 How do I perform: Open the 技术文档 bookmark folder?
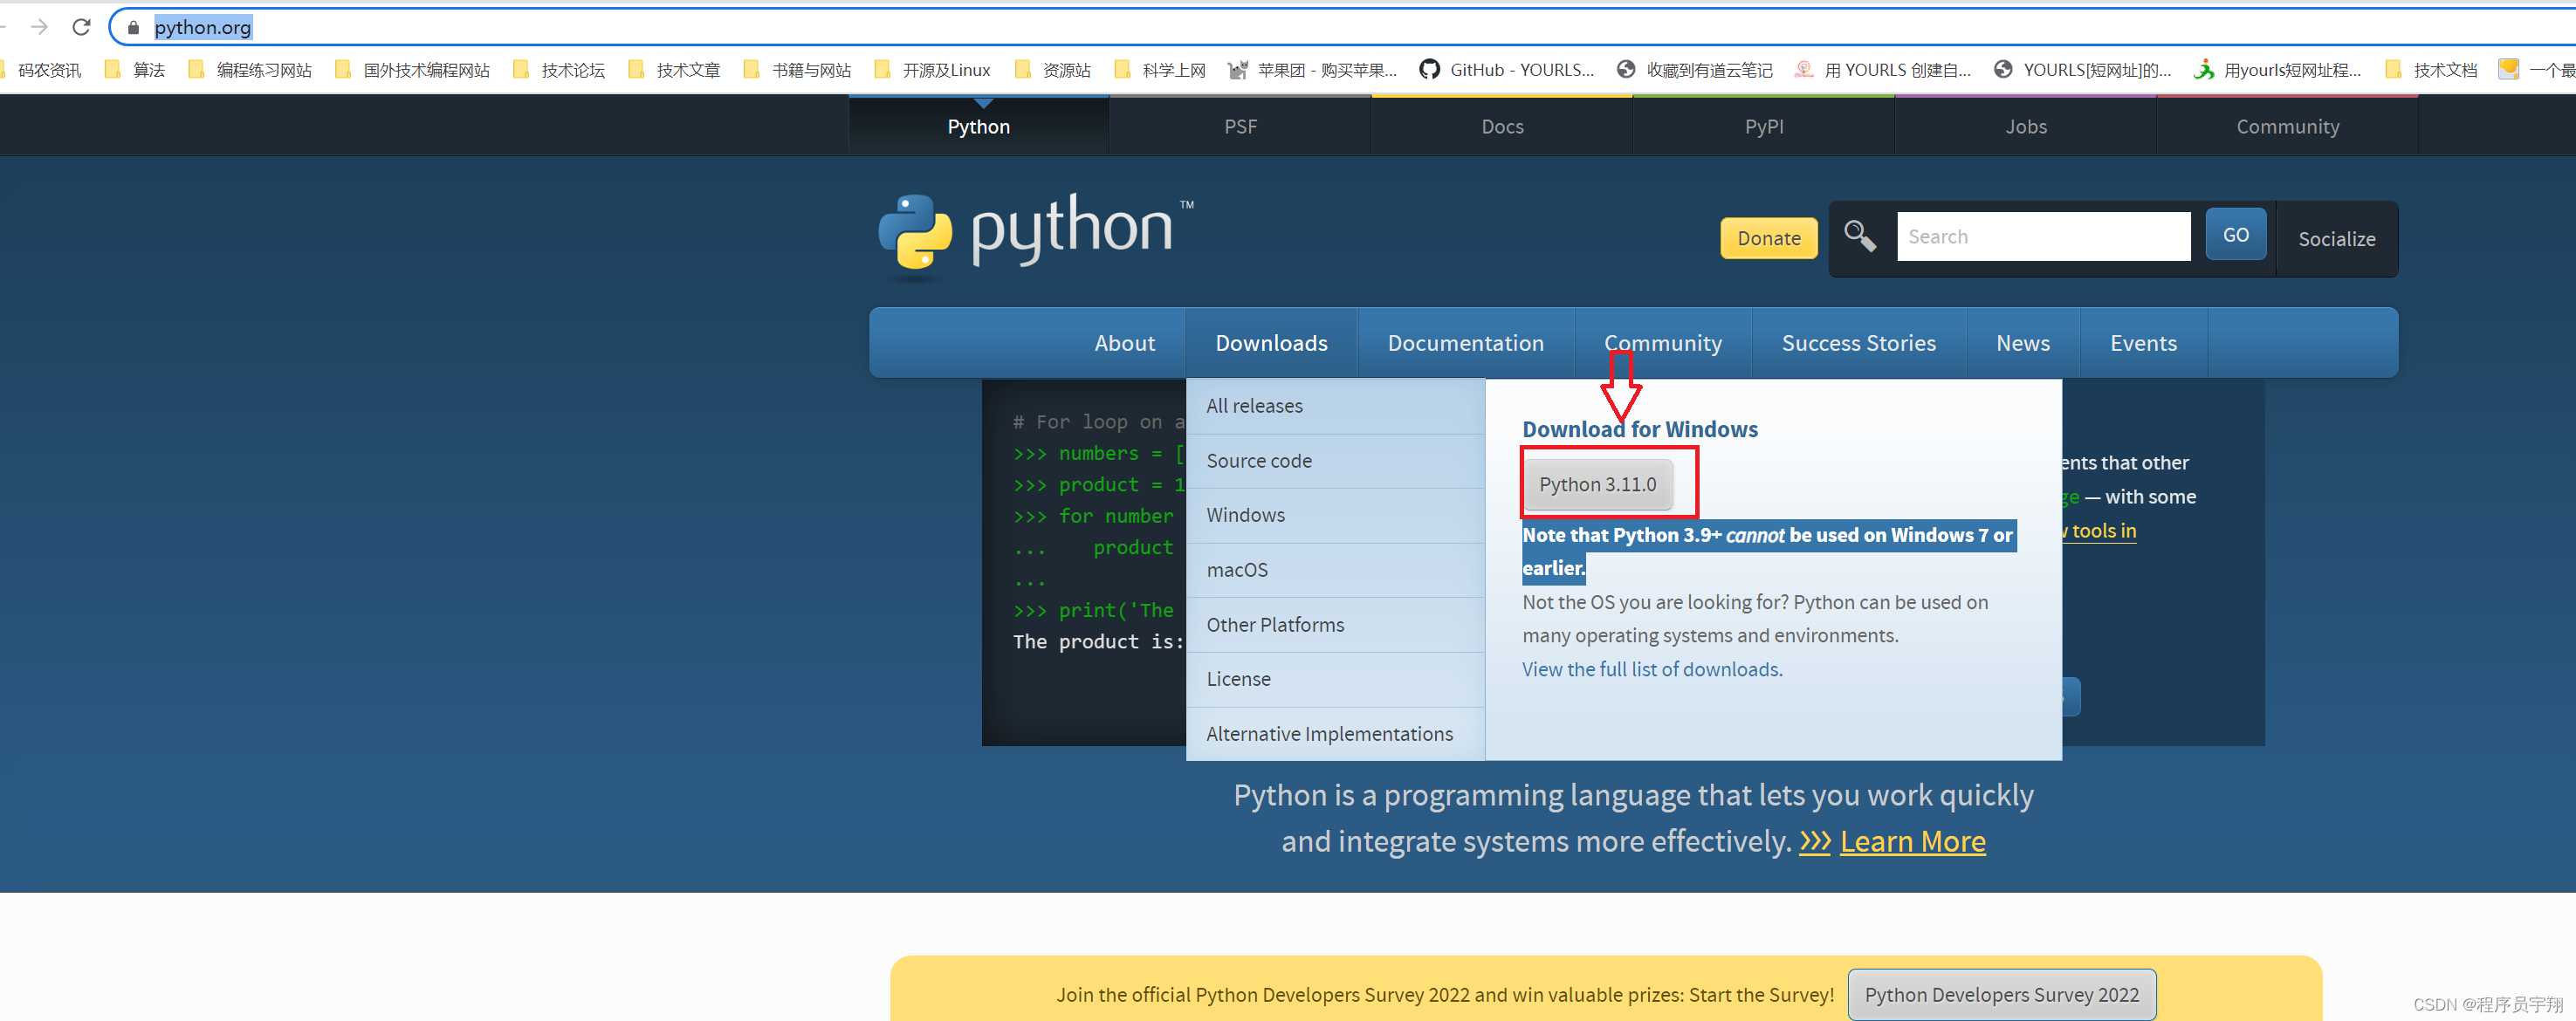click(x=2431, y=70)
